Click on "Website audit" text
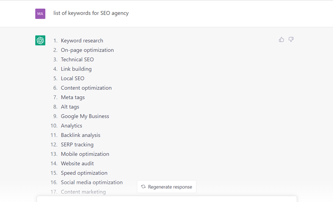Image resolution: width=333 pixels, height=202 pixels. point(77,163)
